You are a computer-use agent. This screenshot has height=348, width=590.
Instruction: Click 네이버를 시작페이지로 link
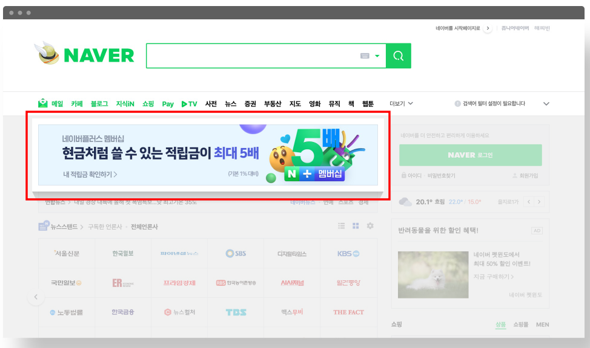click(457, 28)
